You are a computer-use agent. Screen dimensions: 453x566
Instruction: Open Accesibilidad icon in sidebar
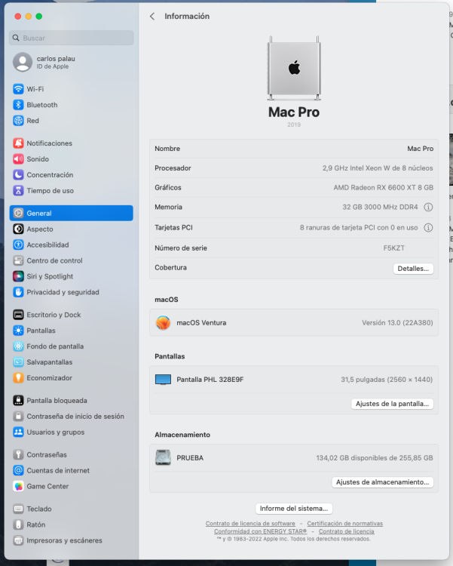coord(18,245)
